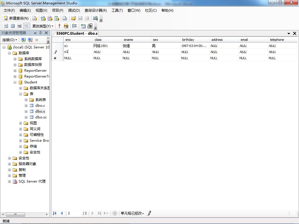Collapse the Student database node
Image resolution: width=299 pixels, height=224 pixels.
pos(15,82)
